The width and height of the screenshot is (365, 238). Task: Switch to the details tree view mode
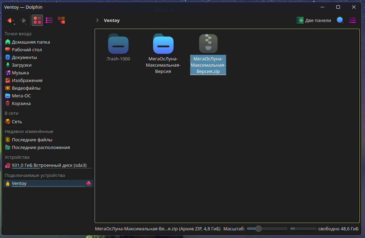point(61,20)
